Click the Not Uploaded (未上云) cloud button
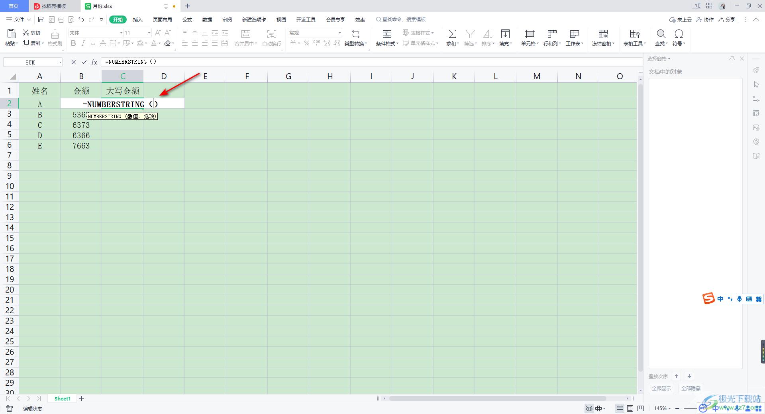Image resolution: width=765 pixels, height=414 pixels. point(680,20)
